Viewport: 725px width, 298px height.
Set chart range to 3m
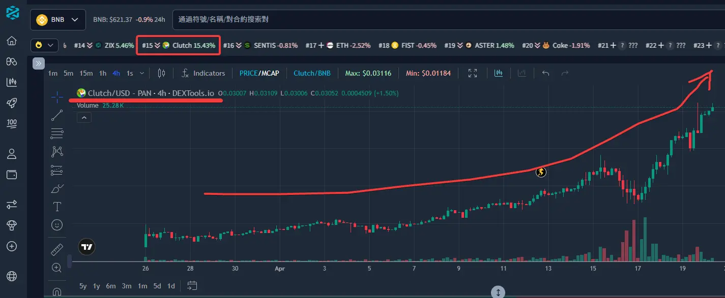[127, 286]
